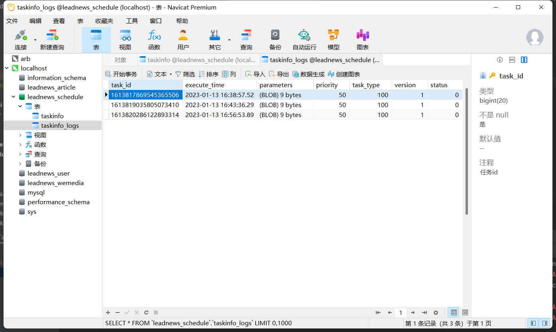The width and height of the screenshot is (556, 332).
Task: Add a record with the plus icon
Action: (108, 312)
